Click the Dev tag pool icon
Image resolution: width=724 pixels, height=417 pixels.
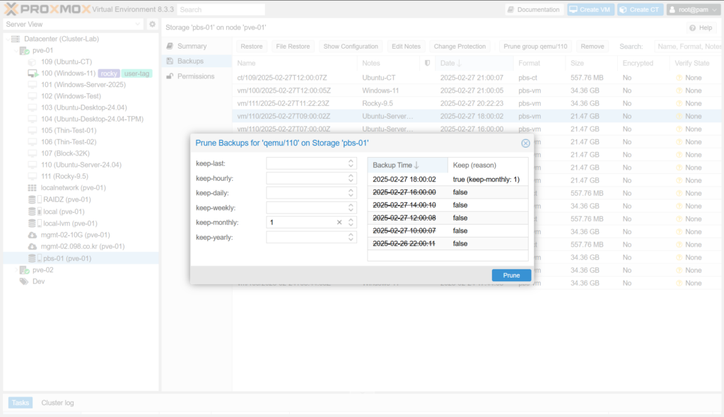pos(24,281)
